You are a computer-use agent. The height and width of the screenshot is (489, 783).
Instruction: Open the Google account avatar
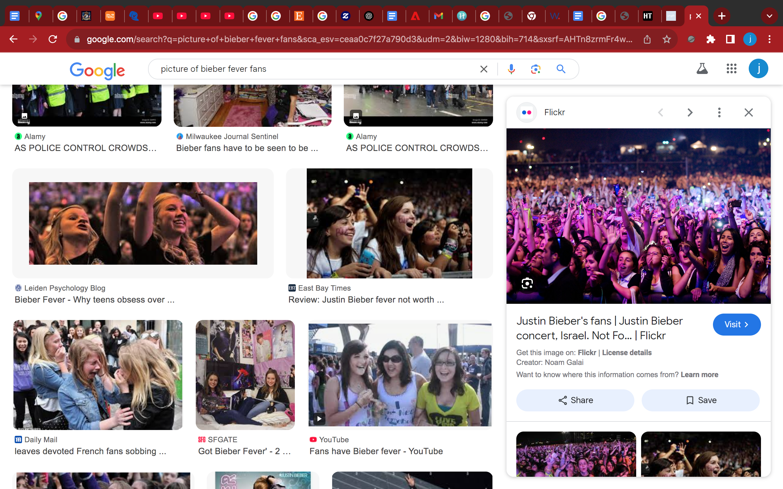(758, 68)
